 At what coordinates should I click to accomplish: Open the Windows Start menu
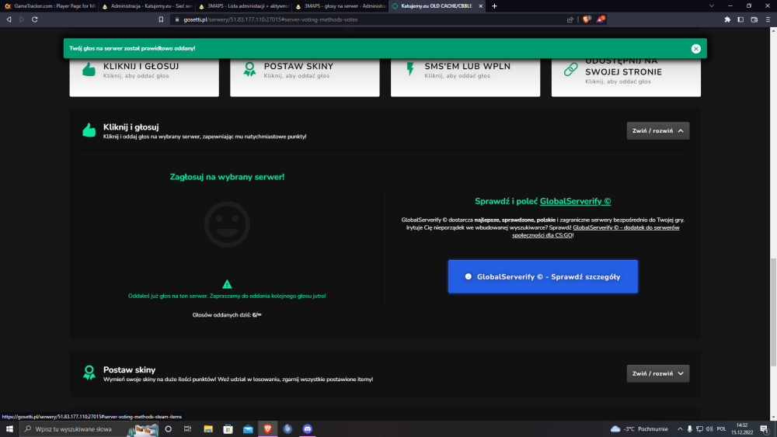(x=9, y=428)
